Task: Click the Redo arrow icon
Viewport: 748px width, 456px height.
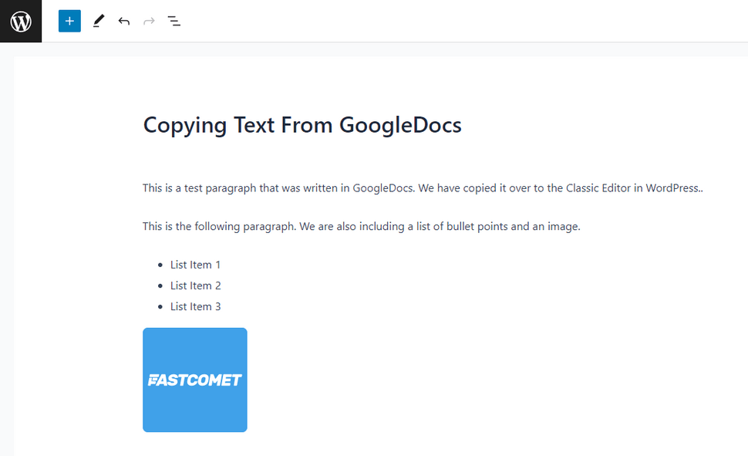Action: tap(150, 21)
